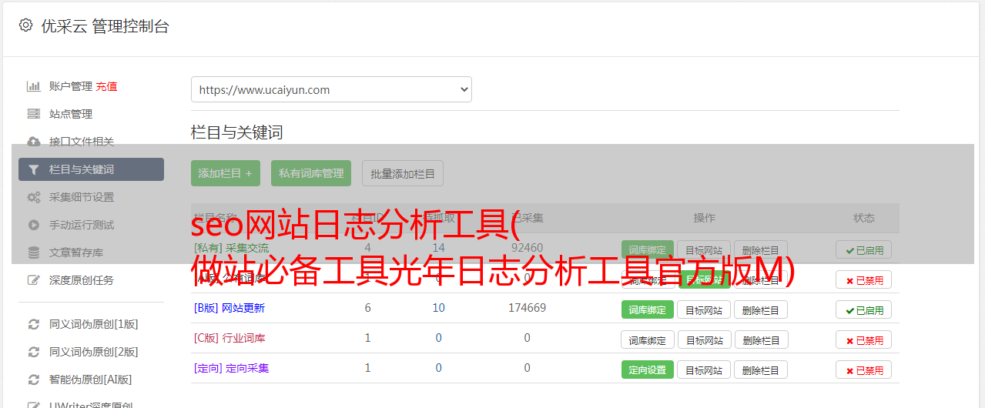Click the 添加栏目 + button
985x408 pixels.
pos(226,173)
